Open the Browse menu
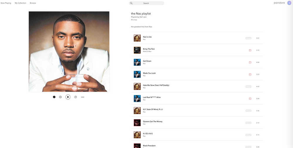The width and height of the screenshot is (293, 148). pyautogui.click(x=33, y=3)
